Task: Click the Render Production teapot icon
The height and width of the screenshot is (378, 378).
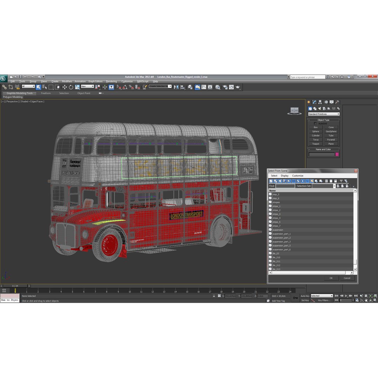Action: click(x=238, y=87)
